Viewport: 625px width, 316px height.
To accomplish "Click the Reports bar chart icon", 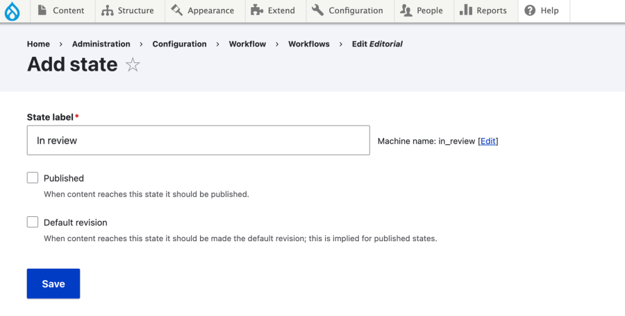I will tap(466, 10).
